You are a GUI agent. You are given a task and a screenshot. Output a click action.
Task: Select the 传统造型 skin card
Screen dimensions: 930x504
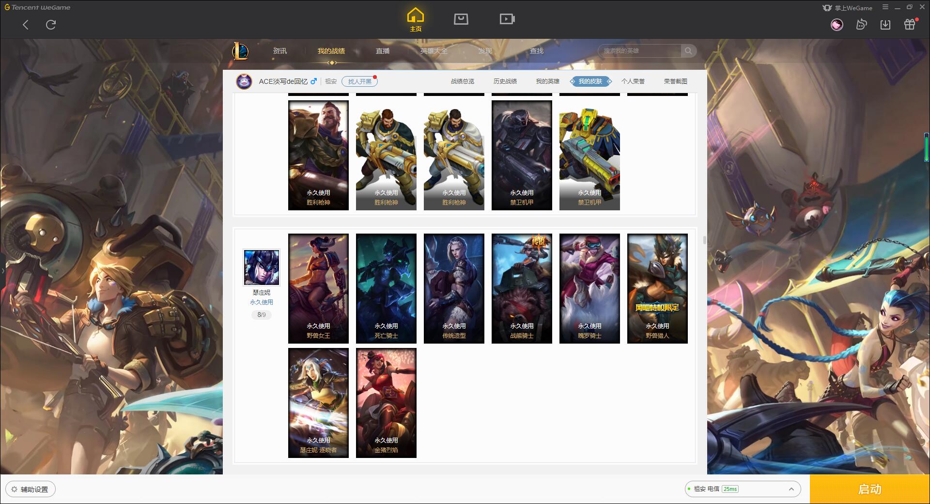pyautogui.click(x=454, y=288)
